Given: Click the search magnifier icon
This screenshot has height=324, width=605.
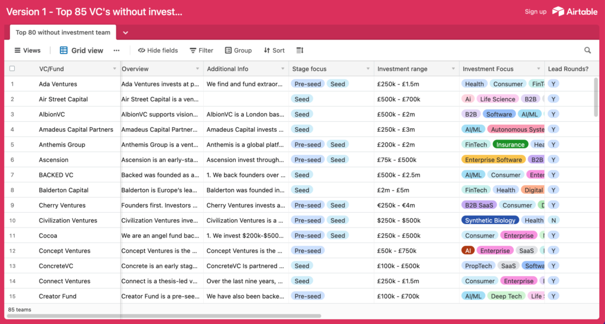Looking at the screenshot, I should coord(587,51).
